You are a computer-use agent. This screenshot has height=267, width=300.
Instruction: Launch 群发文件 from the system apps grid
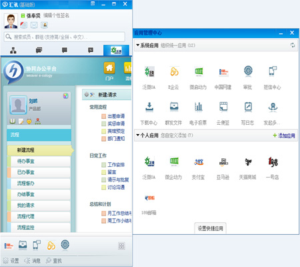[174, 107]
